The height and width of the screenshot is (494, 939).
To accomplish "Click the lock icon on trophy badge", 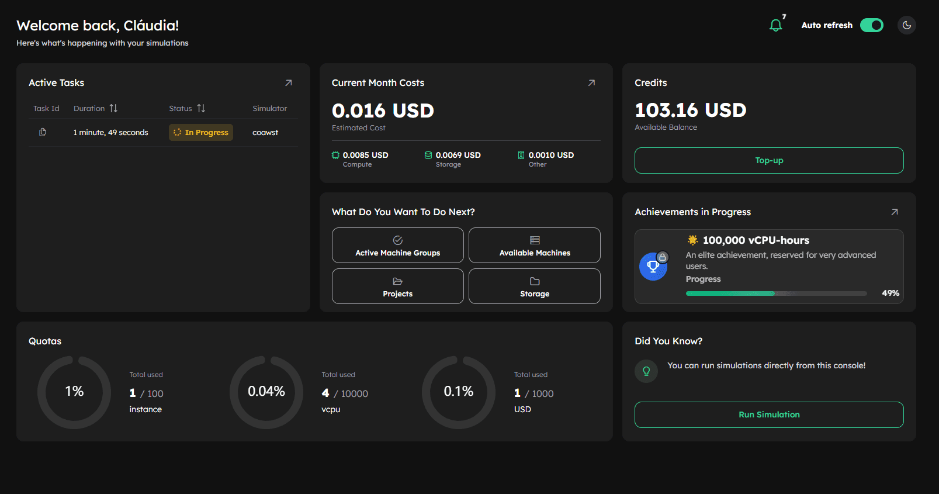I will 662,257.
